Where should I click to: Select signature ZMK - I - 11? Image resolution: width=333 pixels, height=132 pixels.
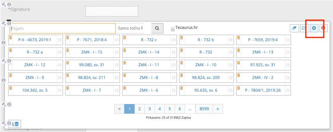(x=149, y=65)
